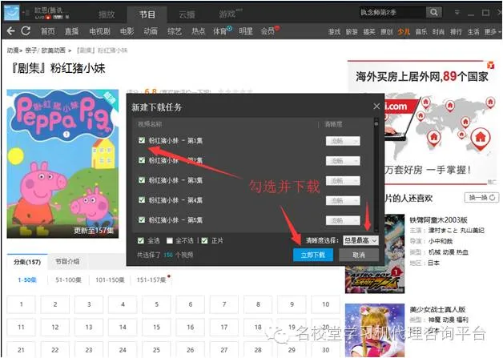503x358 pixels.
Task: Expand the 更多 category menu
Action: pos(492,32)
